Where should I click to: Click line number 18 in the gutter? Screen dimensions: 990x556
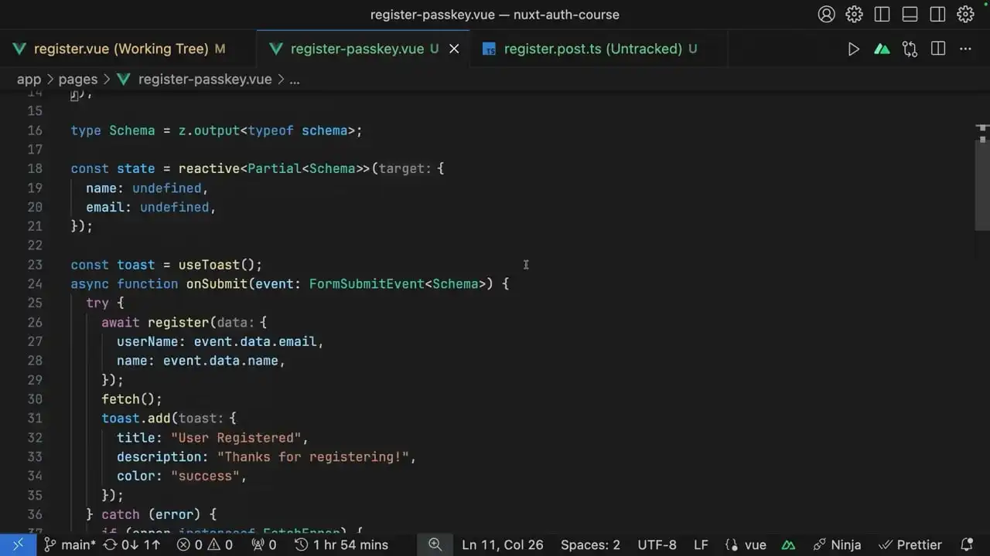(x=35, y=168)
